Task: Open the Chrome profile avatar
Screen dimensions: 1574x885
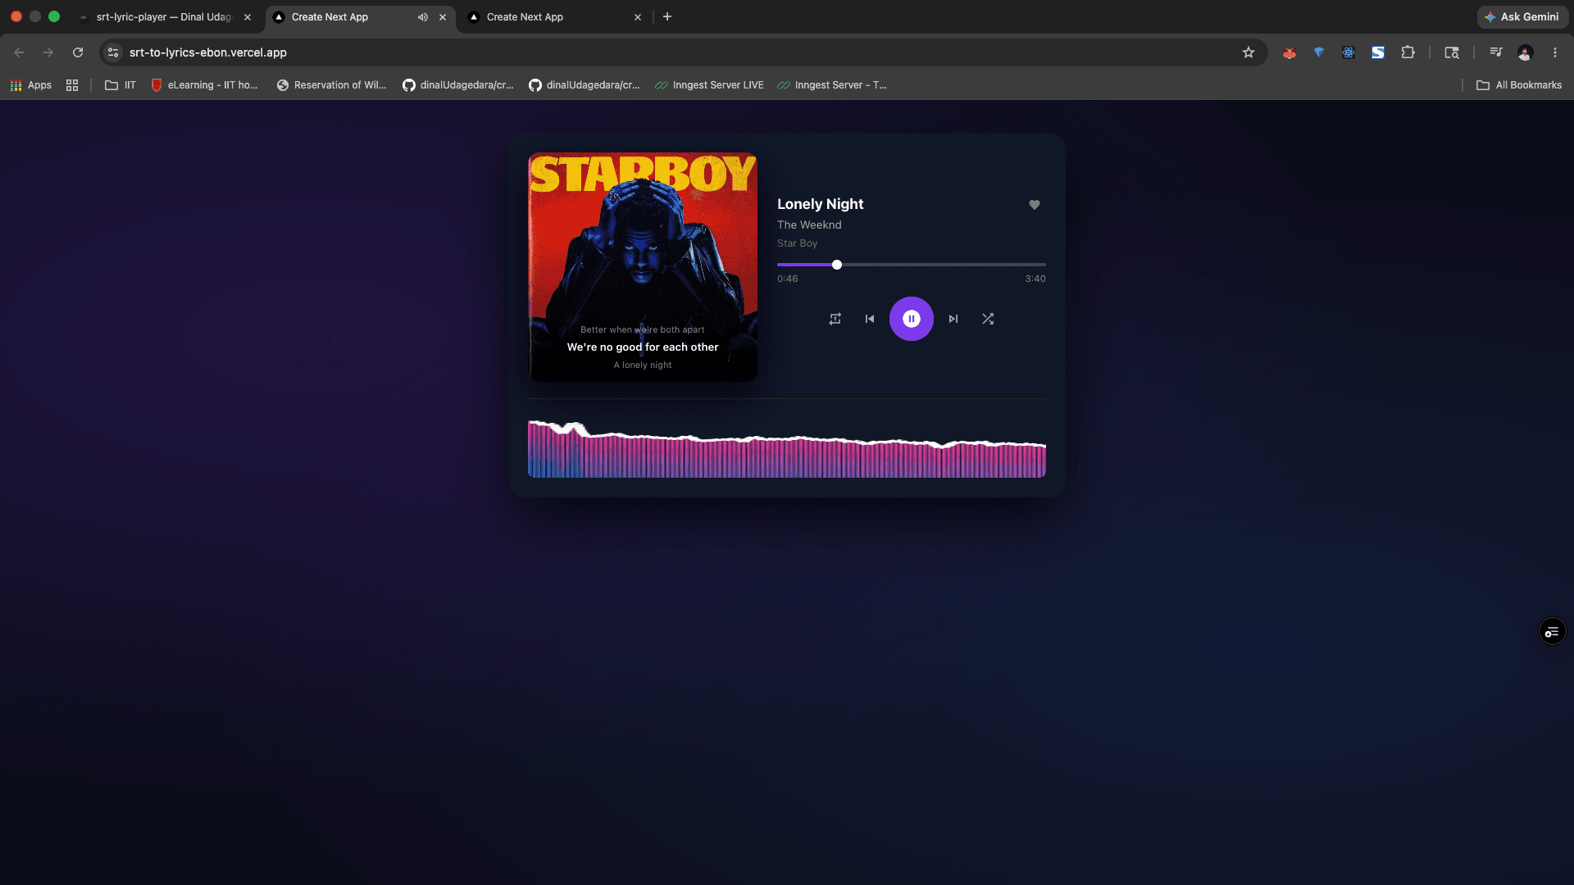Action: 1525,52
